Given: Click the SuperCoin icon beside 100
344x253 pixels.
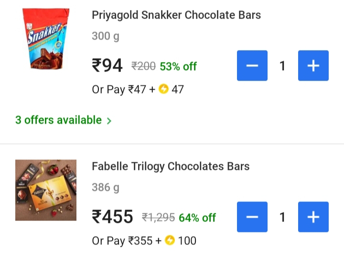Looking at the screenshot, I should pos(170,241).
